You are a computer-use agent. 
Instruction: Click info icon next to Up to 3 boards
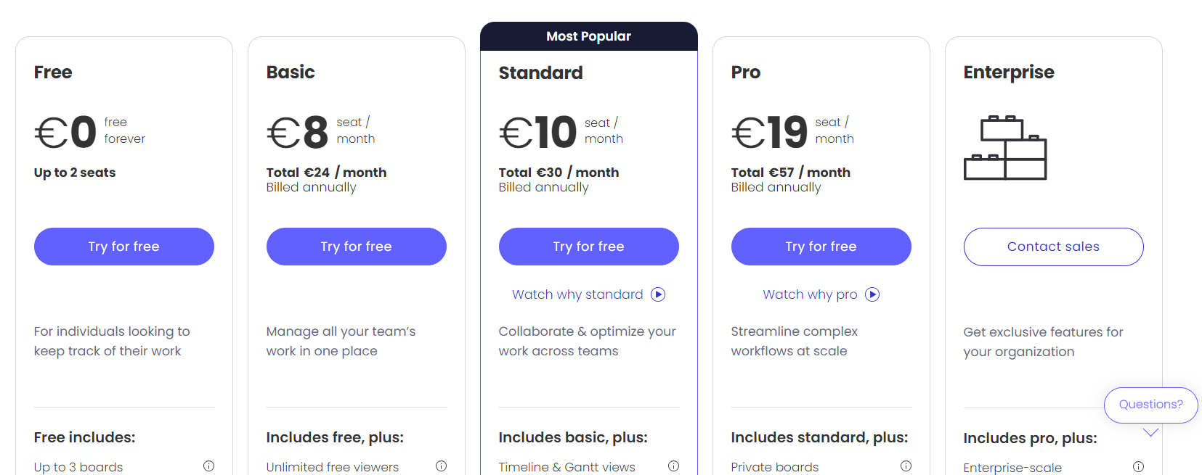[x=209, y=466]
